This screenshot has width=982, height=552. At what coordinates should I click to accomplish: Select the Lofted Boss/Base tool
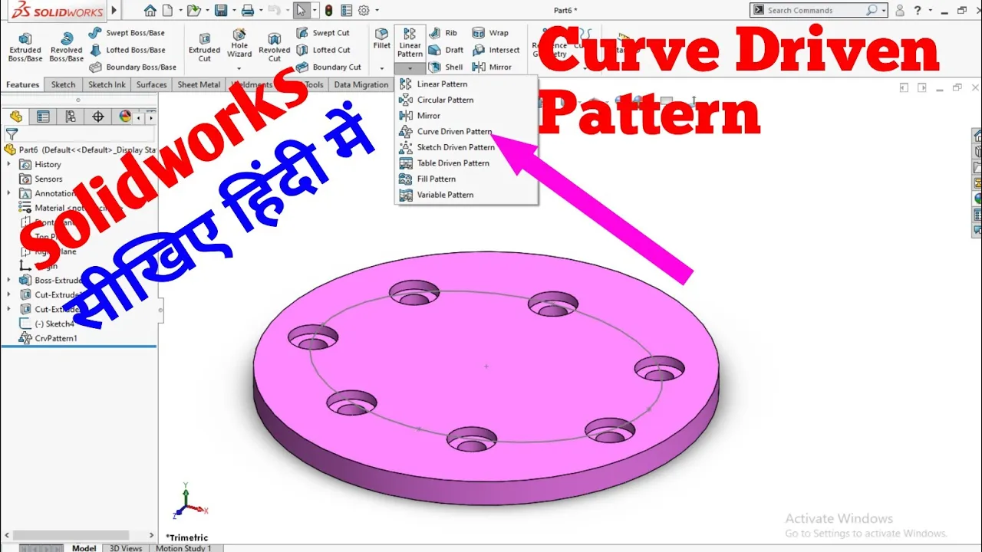pyautogui.click(x=127, y=50)
